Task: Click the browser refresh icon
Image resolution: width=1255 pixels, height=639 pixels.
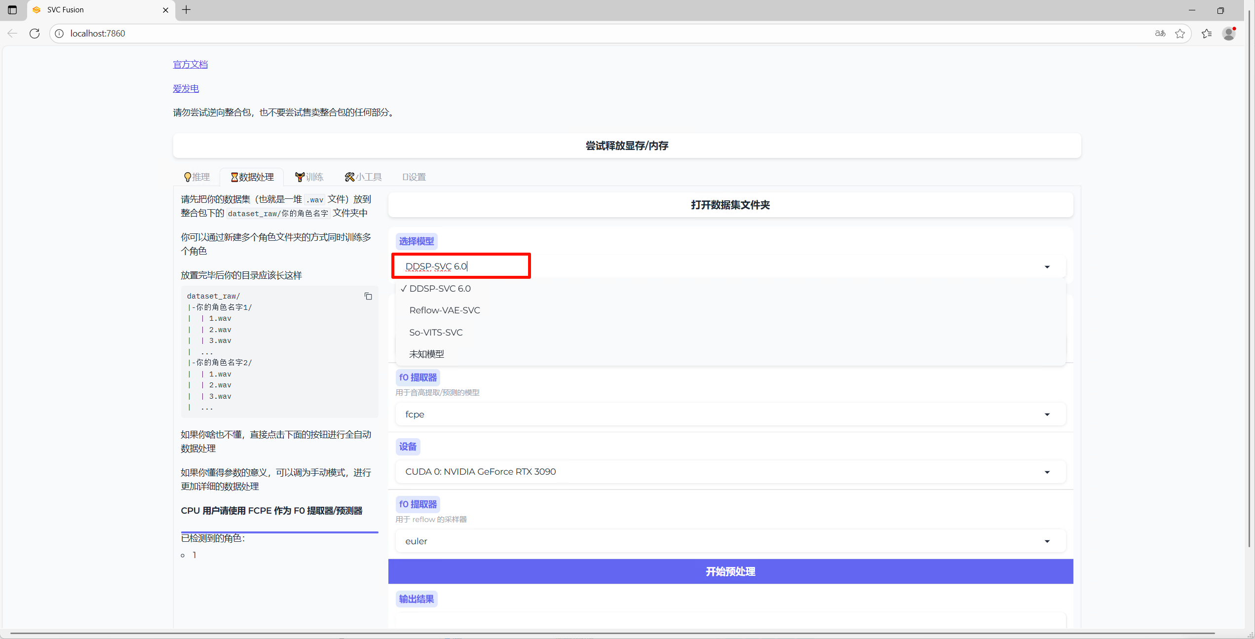Action: click(35, 34)
